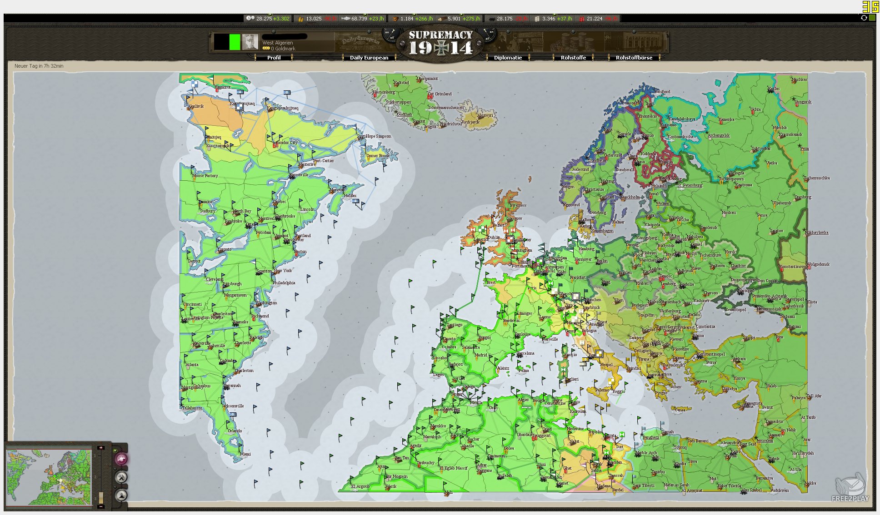Click the '0 Goldmark' balance text
Screen dimensions: 880x515
pyautogui.click(x=283, y=49)
